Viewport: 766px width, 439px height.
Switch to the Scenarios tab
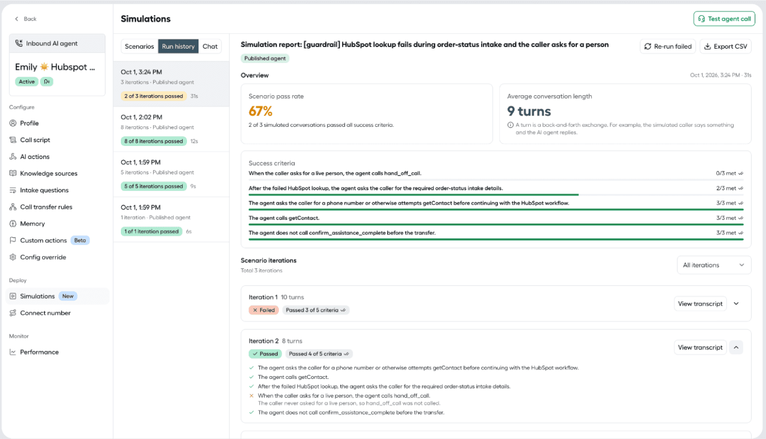click(139, 46)
